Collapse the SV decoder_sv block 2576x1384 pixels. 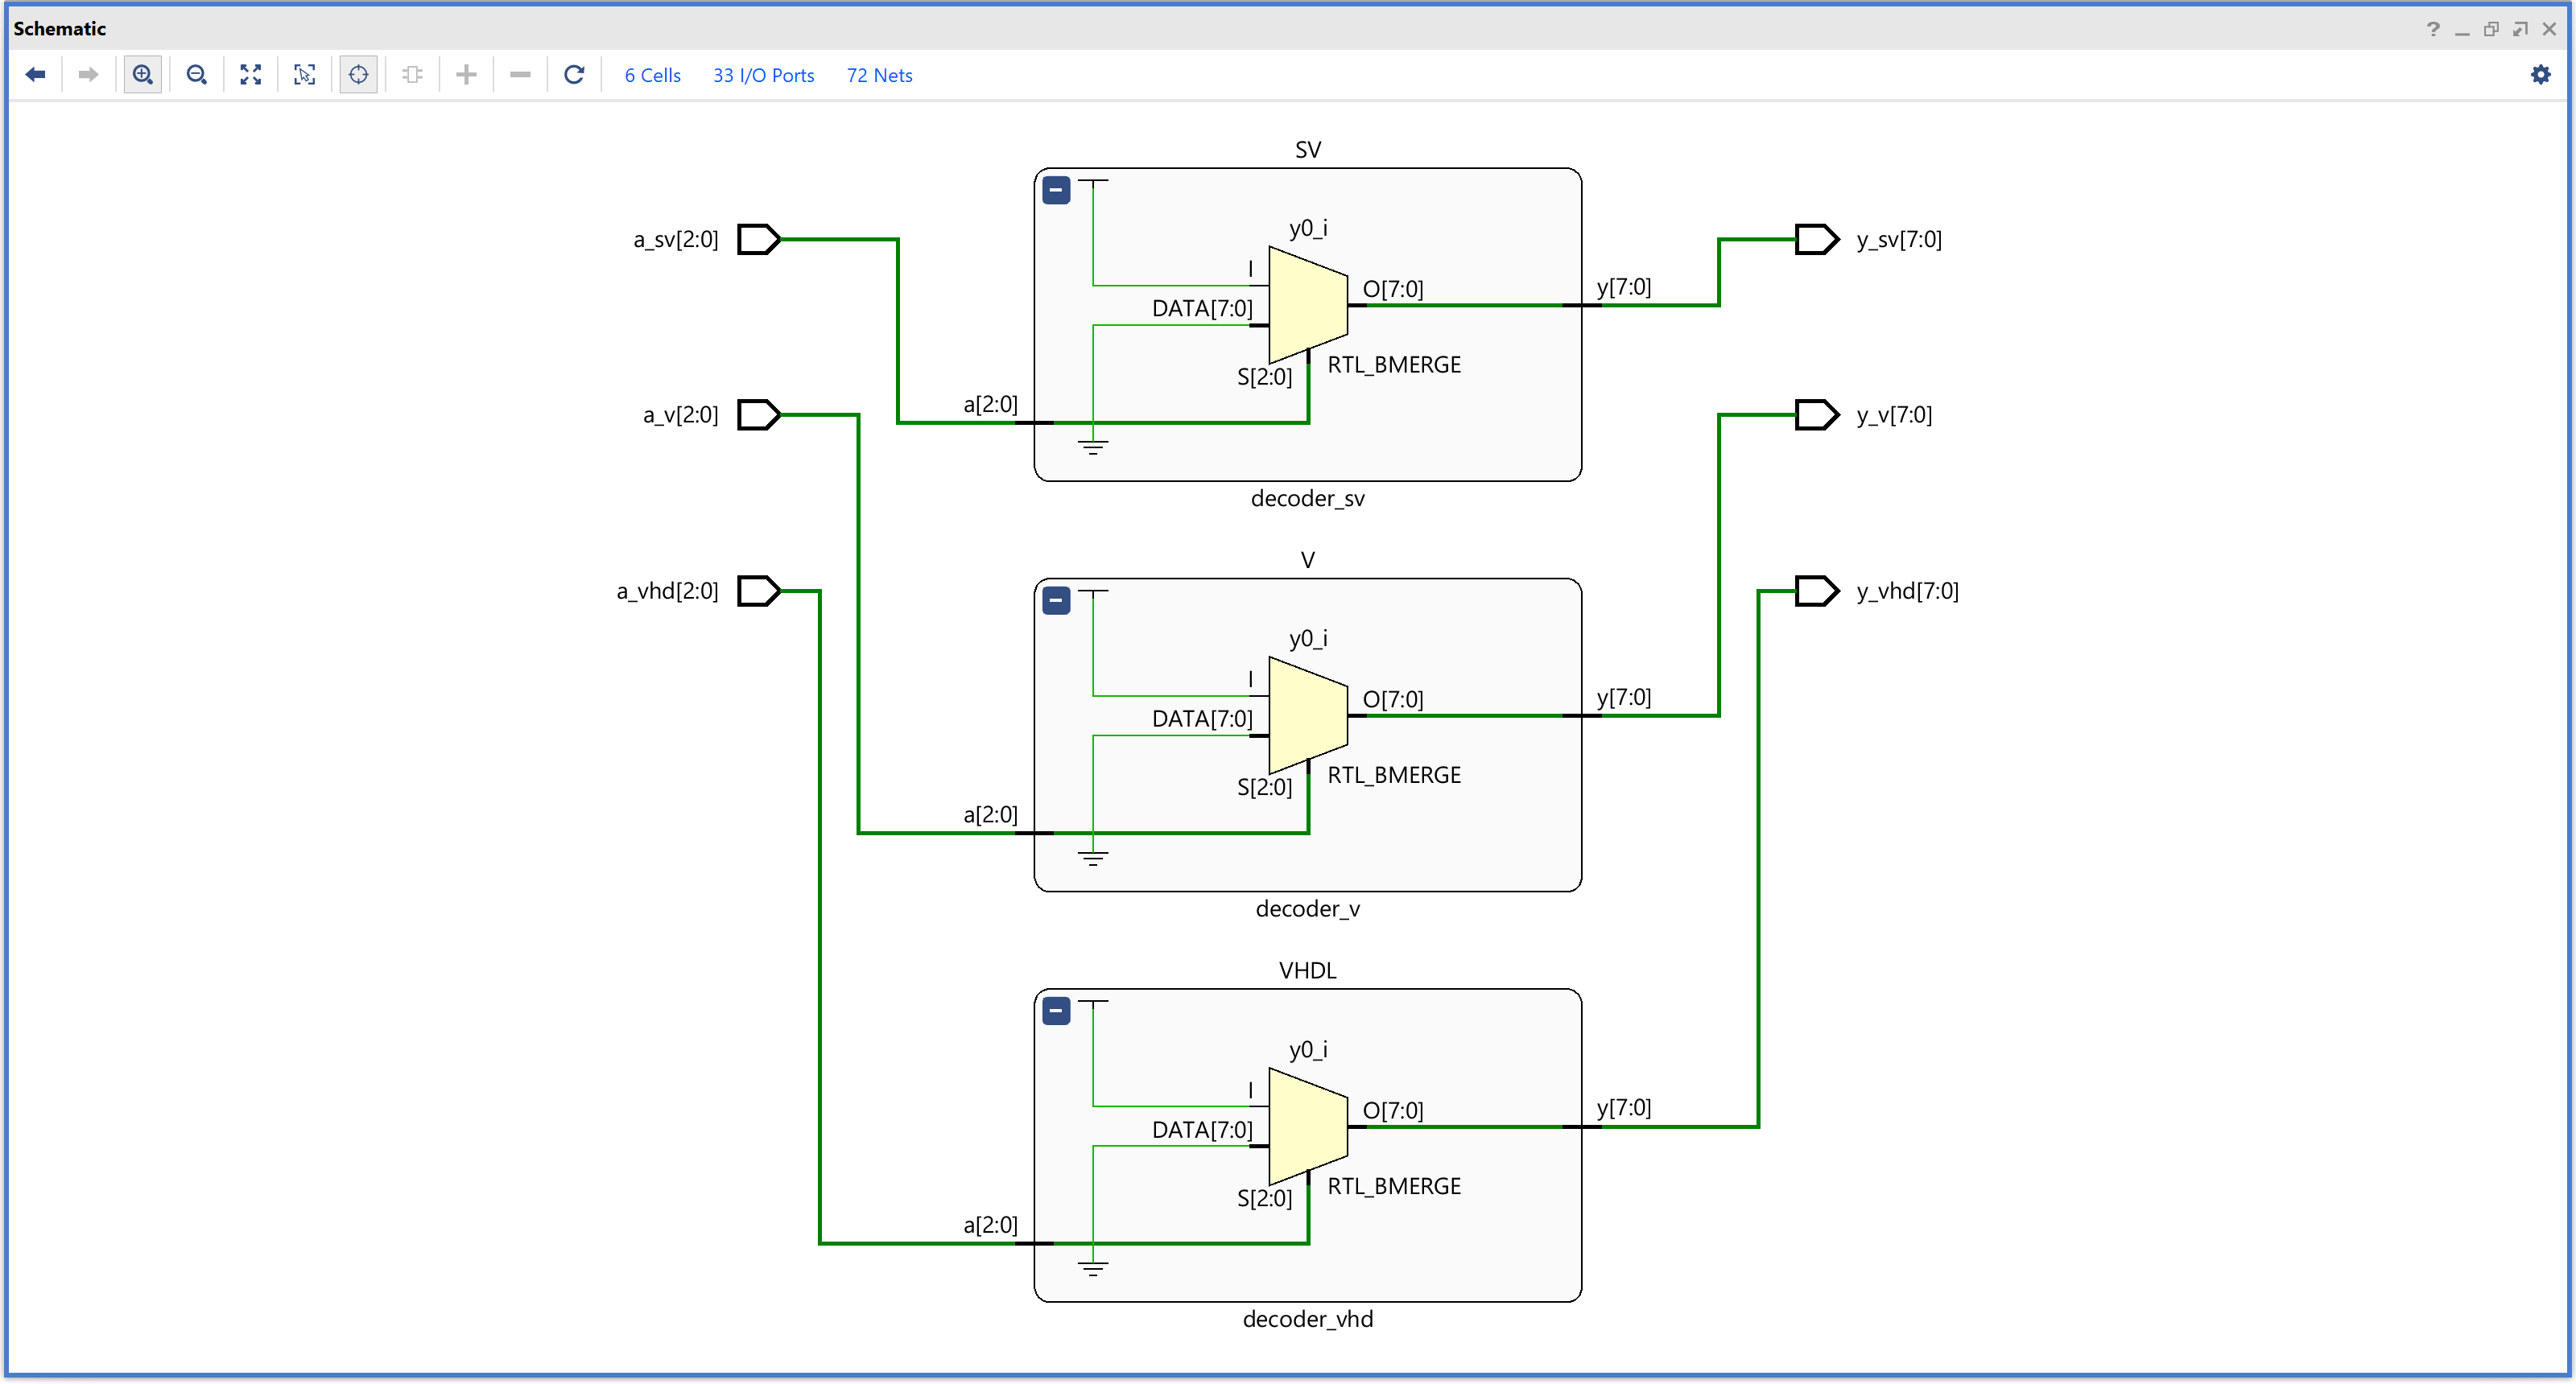tap(1056, 190)
